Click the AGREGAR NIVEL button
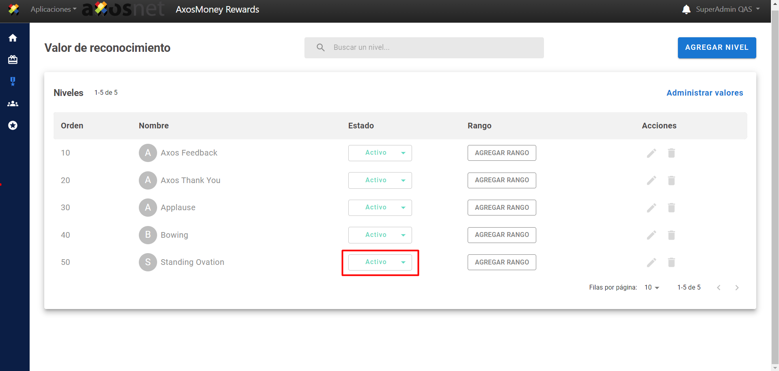 click(716, 48)
